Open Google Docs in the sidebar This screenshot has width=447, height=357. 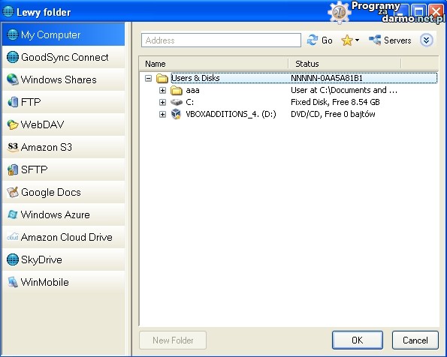pos(63,192)
